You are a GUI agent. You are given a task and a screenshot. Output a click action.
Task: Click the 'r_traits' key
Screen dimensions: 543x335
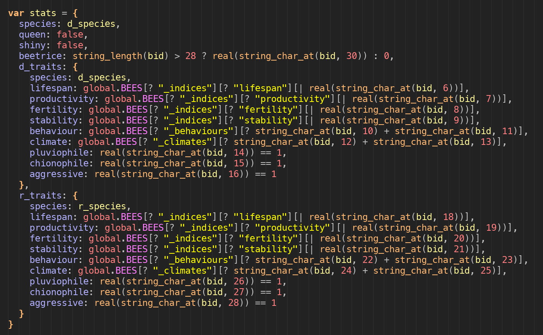(40, 195)
